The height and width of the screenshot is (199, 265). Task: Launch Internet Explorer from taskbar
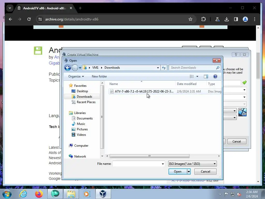23,194
